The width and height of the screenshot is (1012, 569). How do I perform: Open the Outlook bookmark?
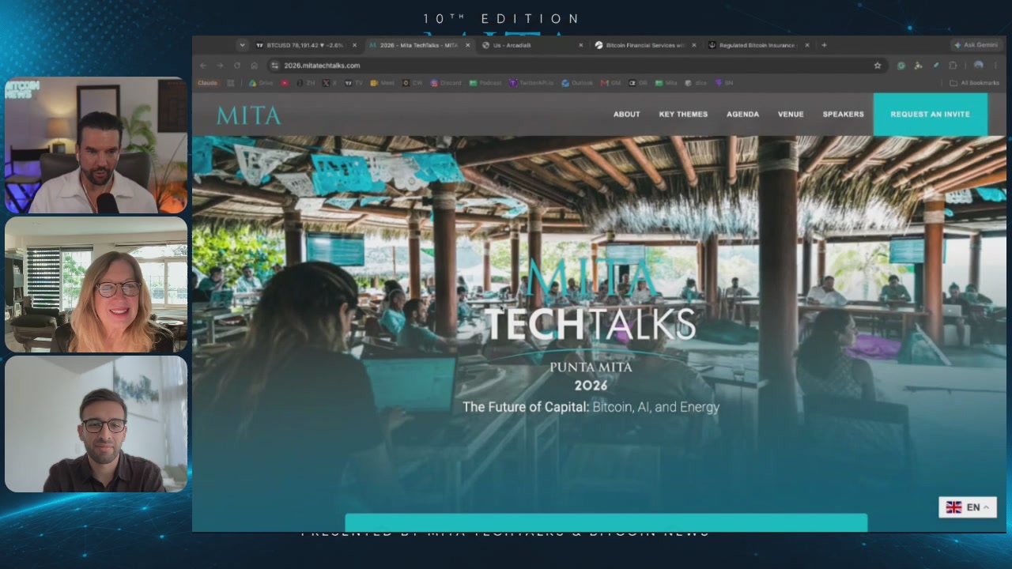pos(577,83)
